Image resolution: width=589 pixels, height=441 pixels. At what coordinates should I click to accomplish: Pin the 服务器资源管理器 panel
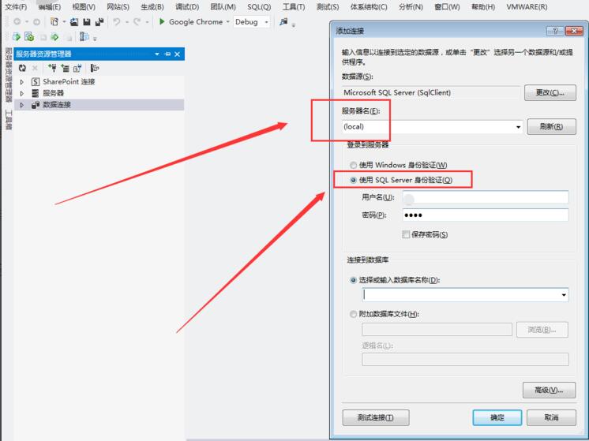click(167, 54)
